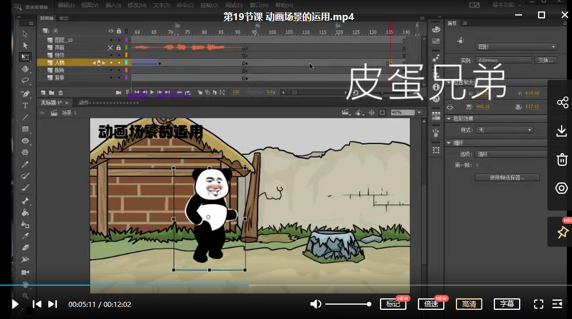Open the stage zoom 40% dropdown

[406, 112]
